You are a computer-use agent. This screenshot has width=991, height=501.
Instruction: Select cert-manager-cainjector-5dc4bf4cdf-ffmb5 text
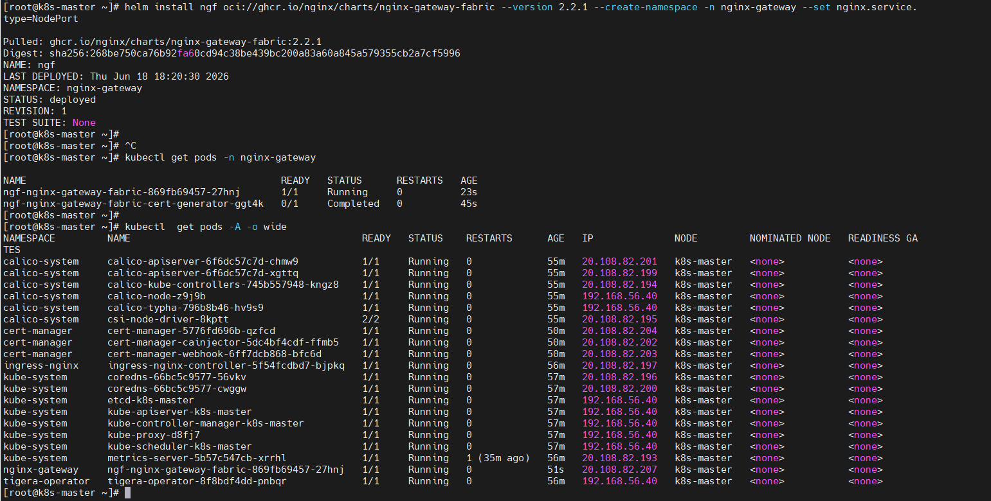[223, 342]
